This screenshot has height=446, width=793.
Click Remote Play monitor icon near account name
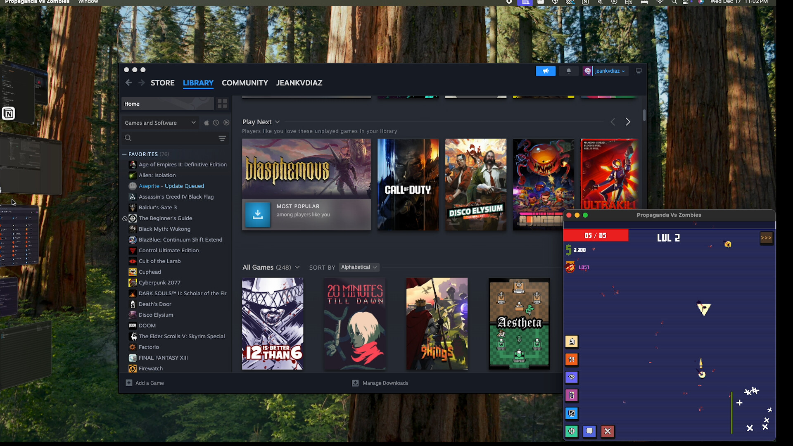point(639,71)
